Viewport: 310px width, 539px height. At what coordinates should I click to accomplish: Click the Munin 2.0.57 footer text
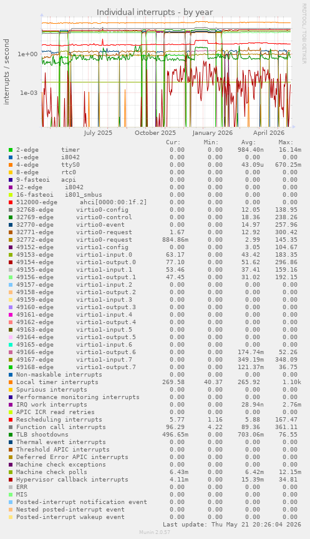(x=155, y=532)
